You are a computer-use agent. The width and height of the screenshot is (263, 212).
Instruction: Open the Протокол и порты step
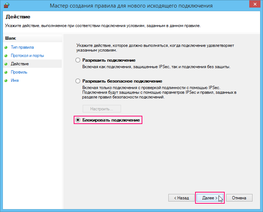tap(27, 56)
